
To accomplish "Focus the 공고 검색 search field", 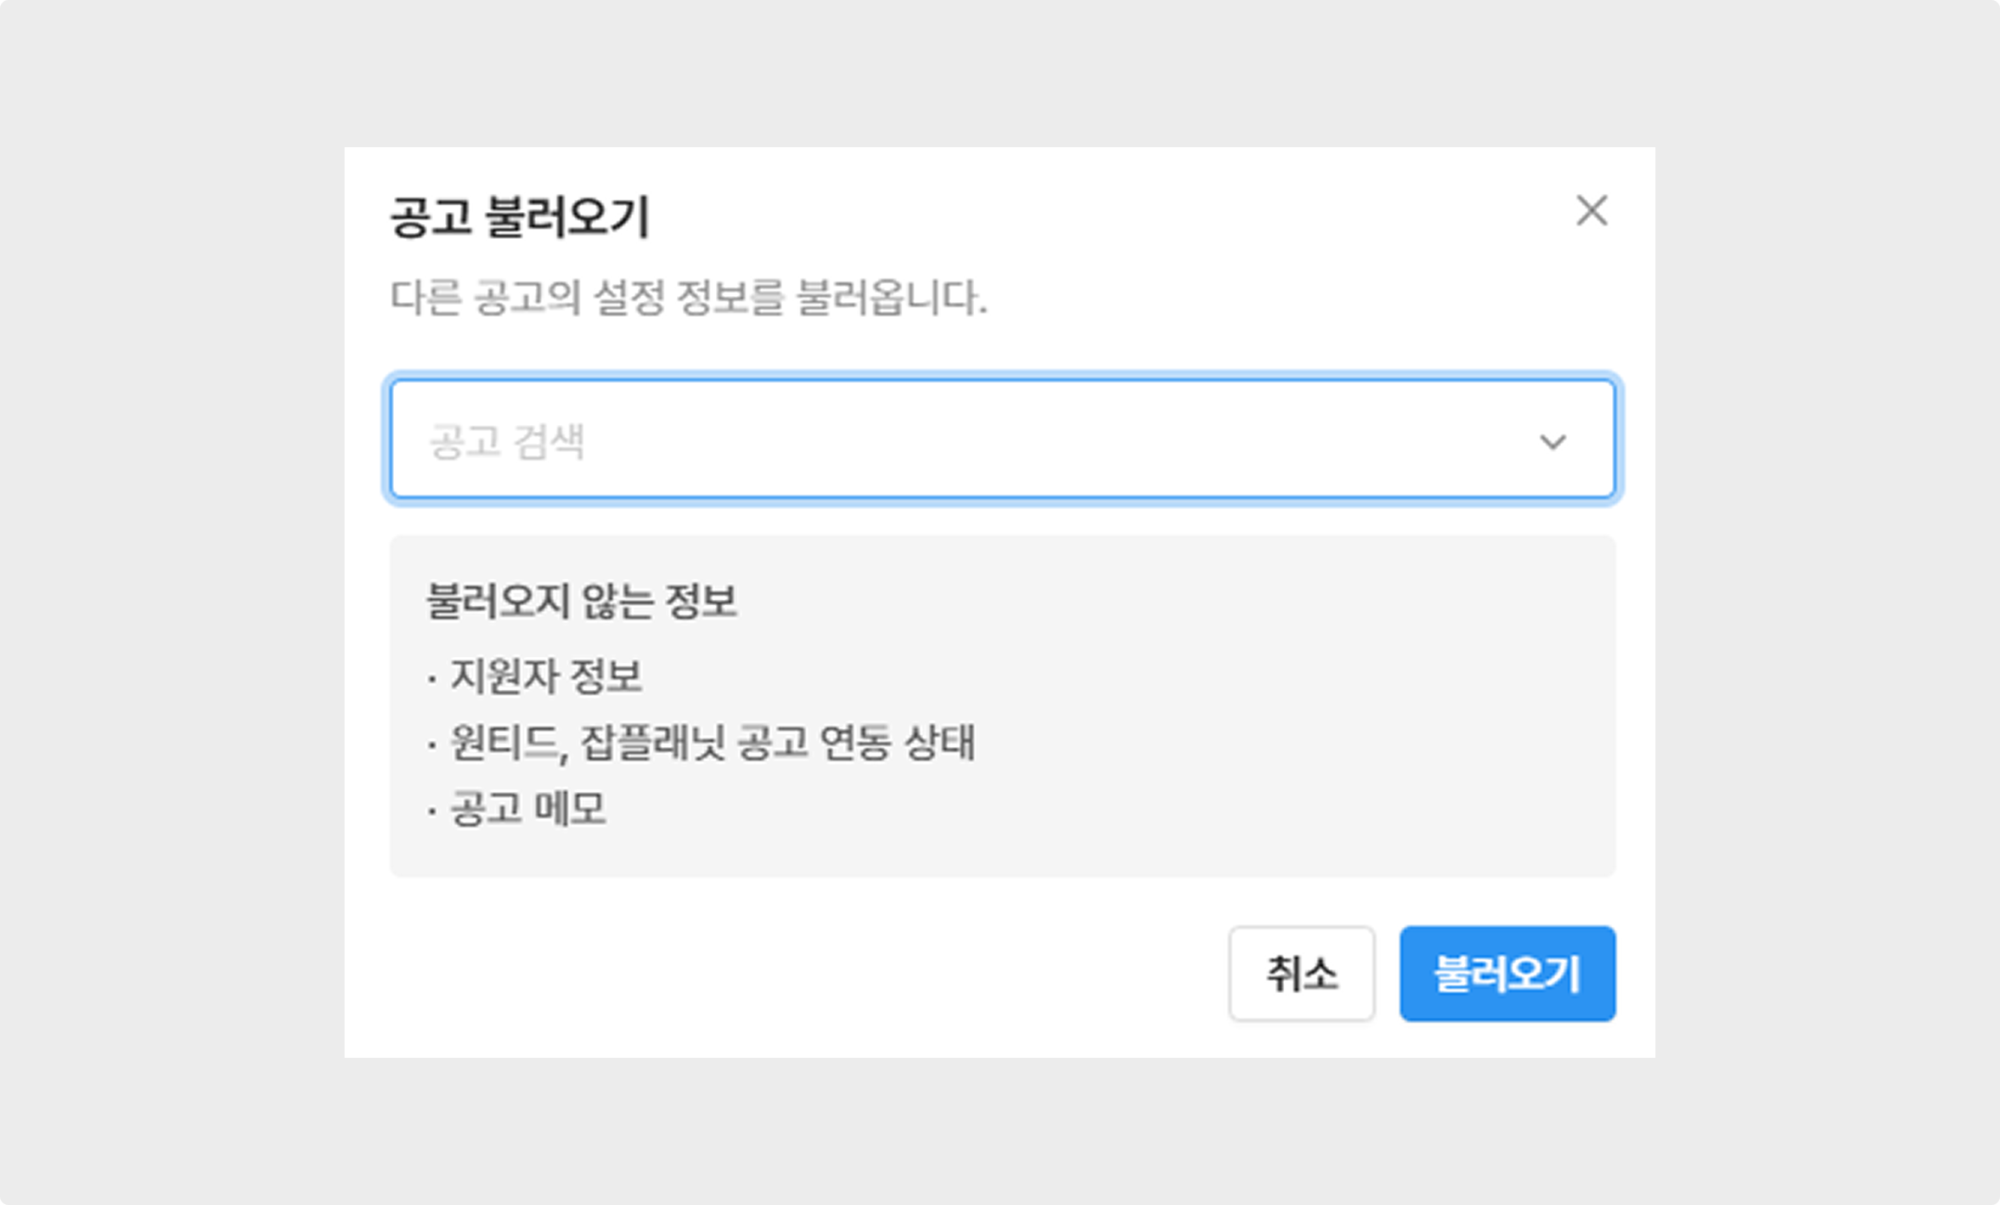I will click(1003, 440).
